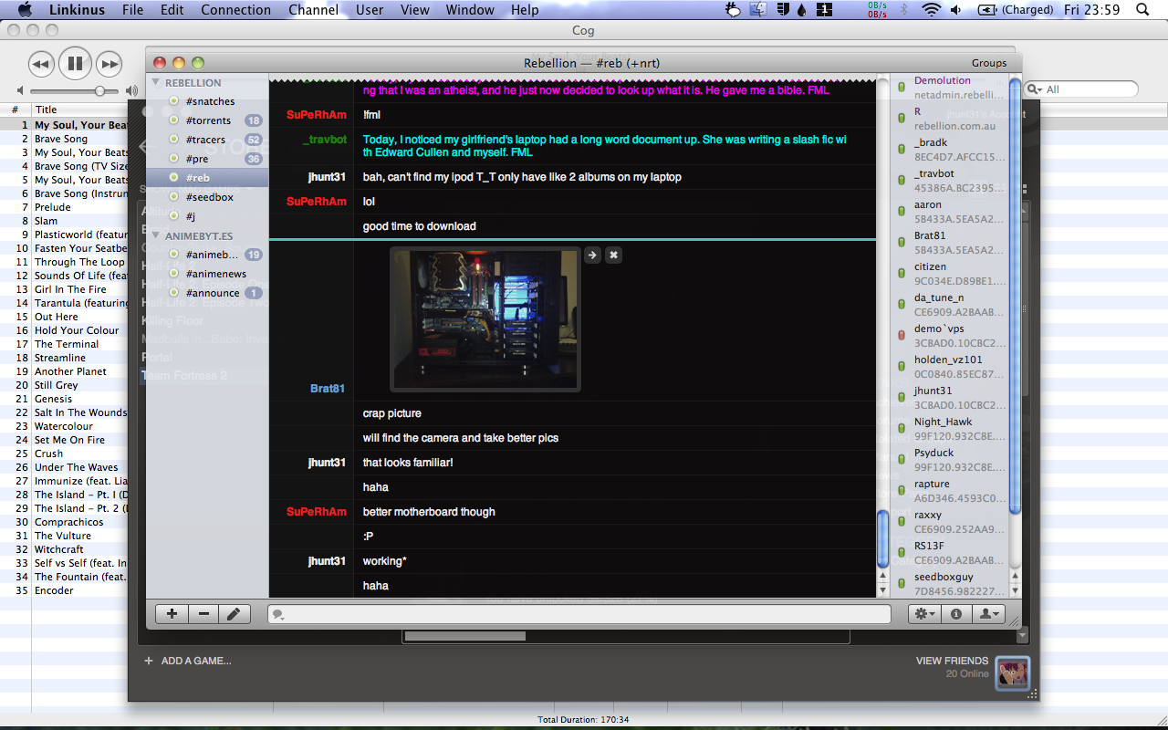Click the remove channel minus button
This screenshot has width=1168, height=730.
pyautogui.click(x=203, y=614)
